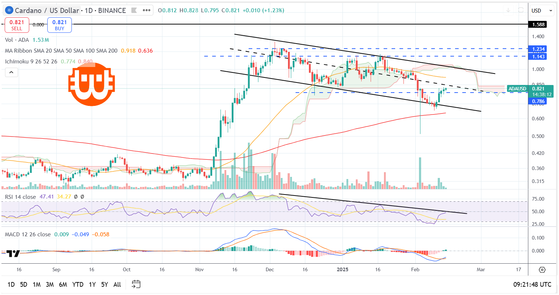
Task: Select the 1D time range
Action: pyautogui.click(x=11, y=284)
